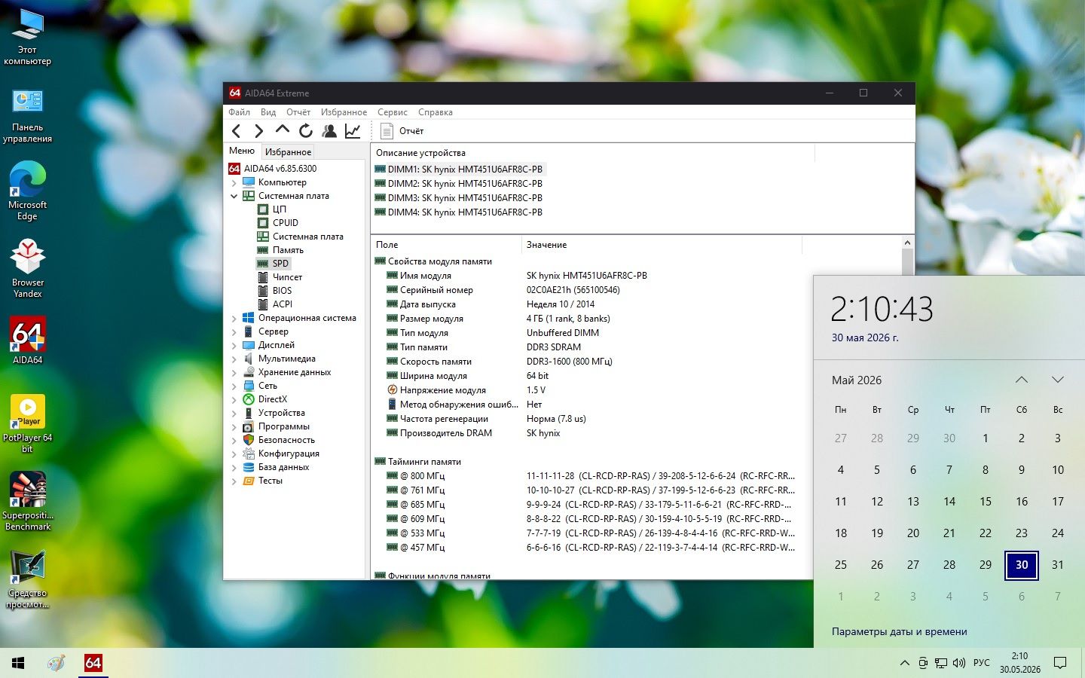
Task: Open the Справка menu
Action: [x=436, y=112]
